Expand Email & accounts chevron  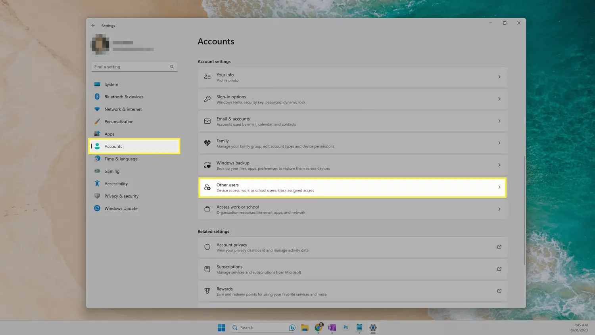pos(499,121)
